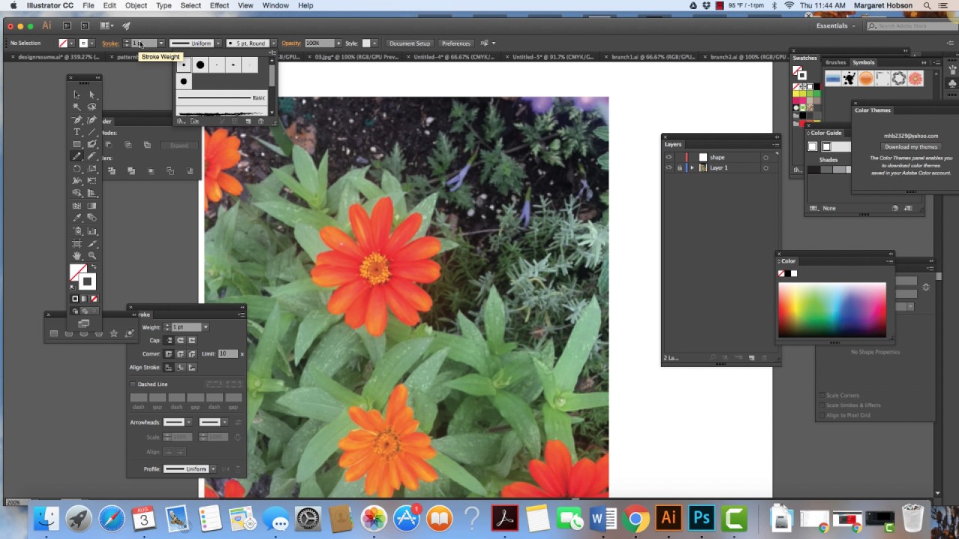Click the Document Setup button
Image resolution: width=959 pixels, height=539 pixels.
[x=410, y=43]
